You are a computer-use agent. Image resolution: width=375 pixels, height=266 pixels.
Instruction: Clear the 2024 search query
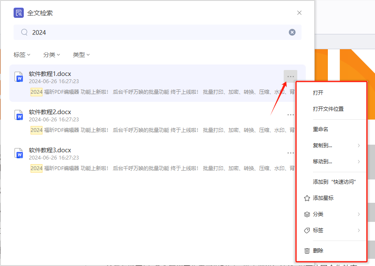[292, 32]
